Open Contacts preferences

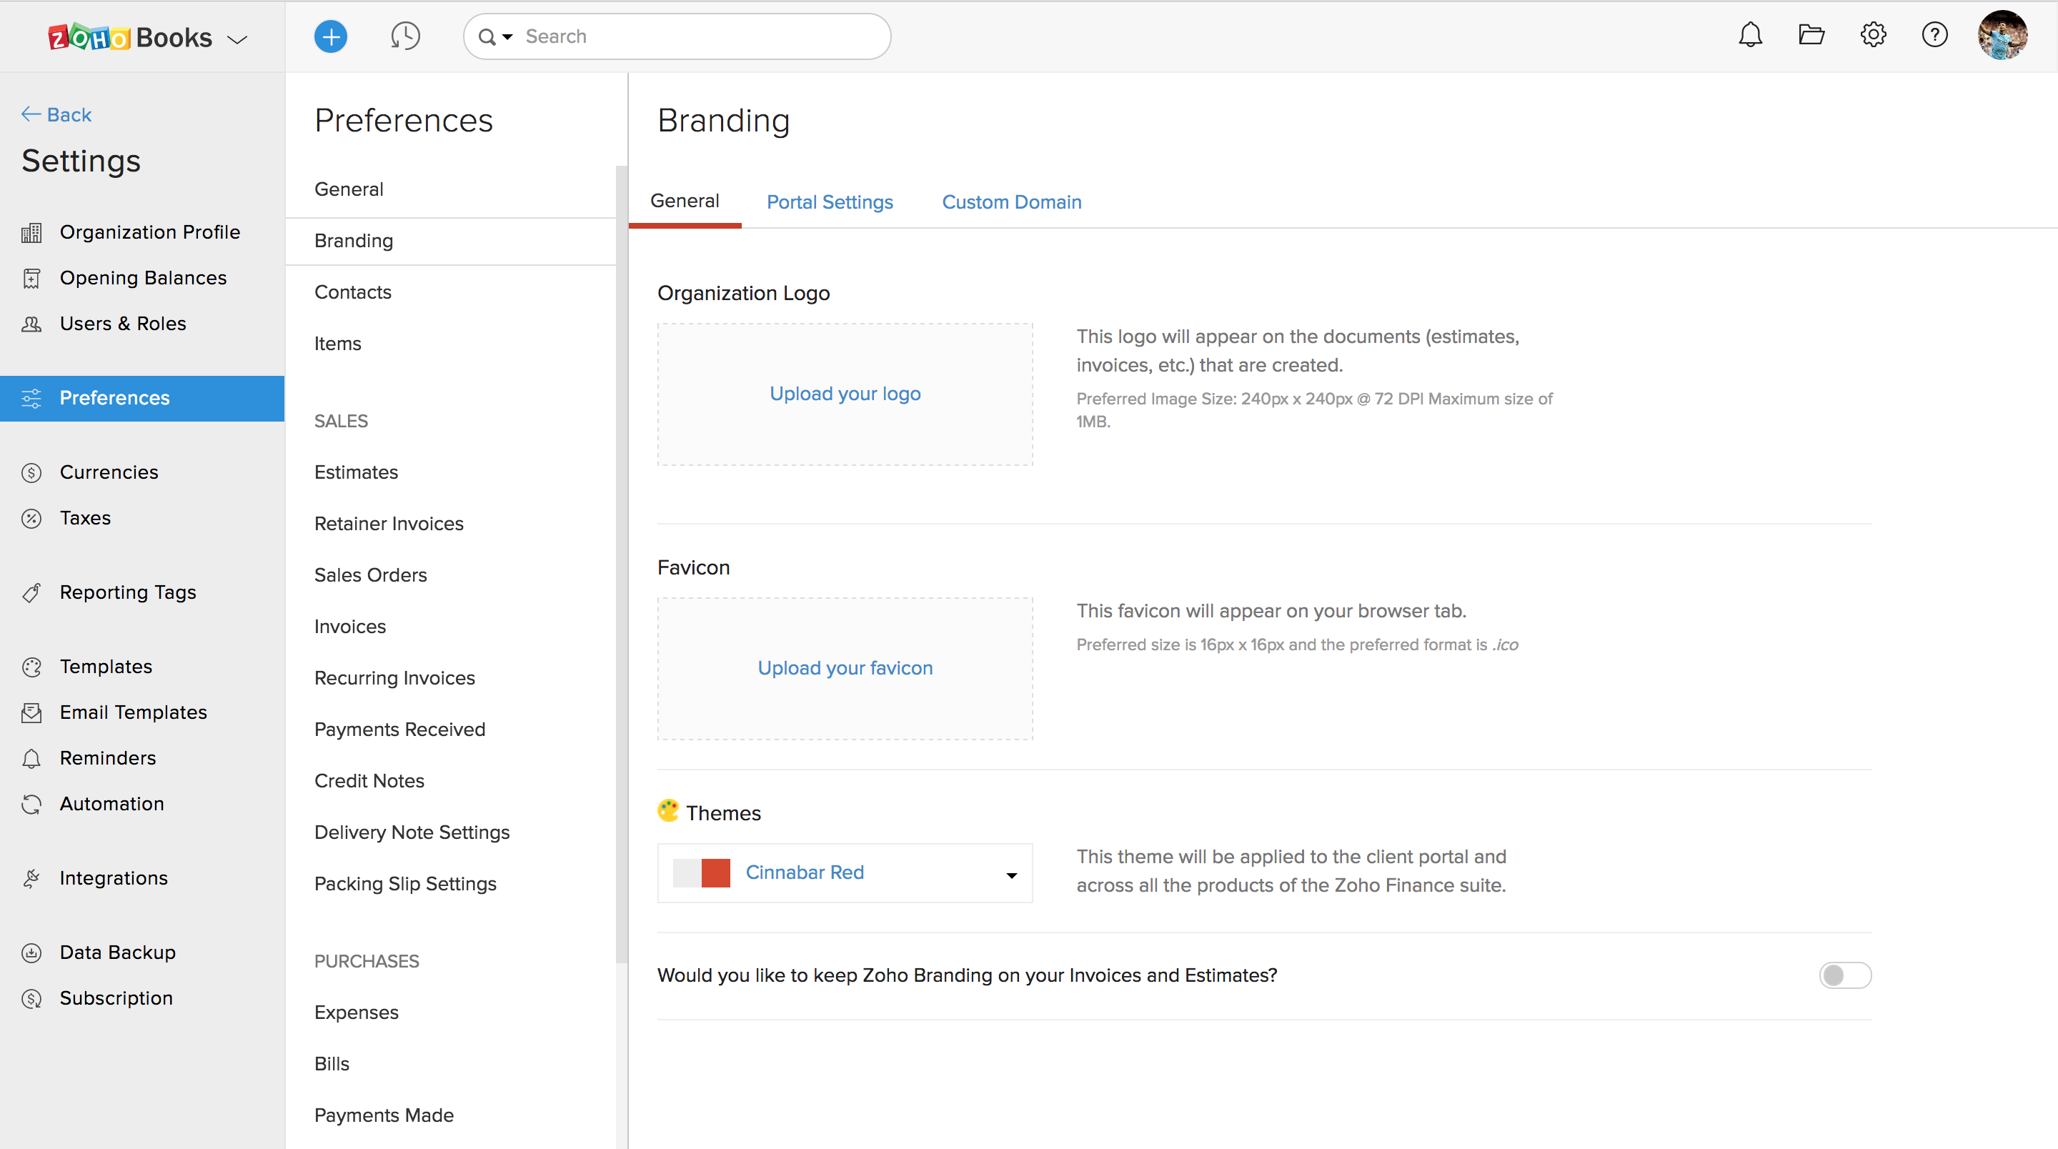[x=353, y=292]
